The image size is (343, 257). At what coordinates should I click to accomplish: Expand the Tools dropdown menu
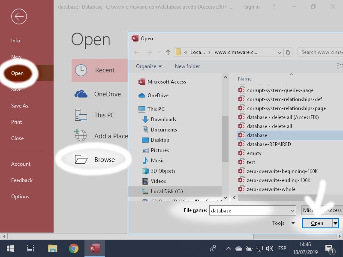[x=283, y=223]
